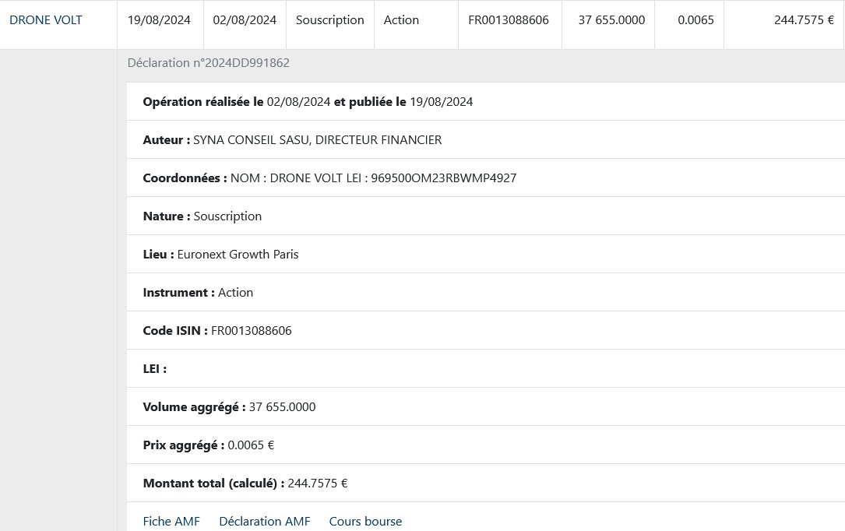
Task: Click the Déclaration n°2024DD991862 heading
Action: coord(209,63)
